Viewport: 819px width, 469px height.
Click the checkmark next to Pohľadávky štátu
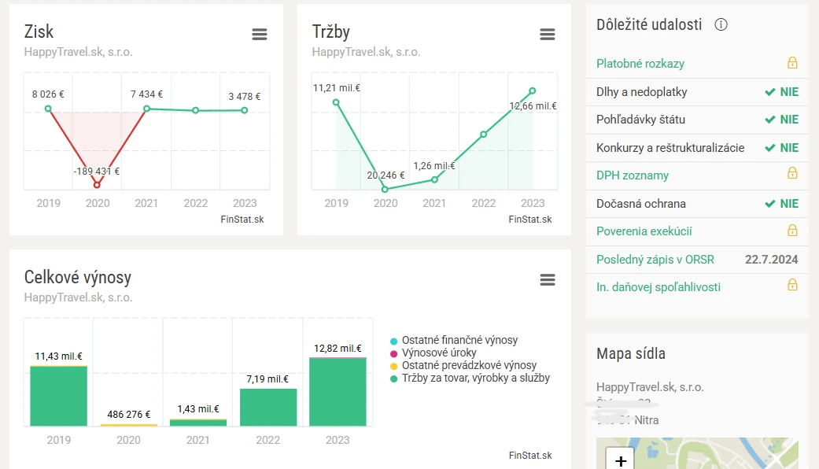pos(770,120)
